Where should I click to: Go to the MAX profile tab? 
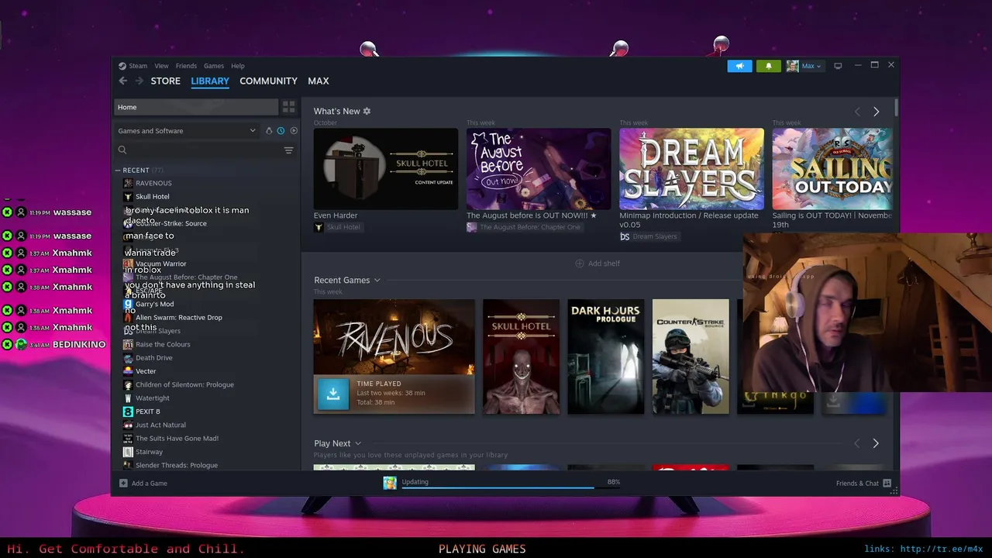319,81
